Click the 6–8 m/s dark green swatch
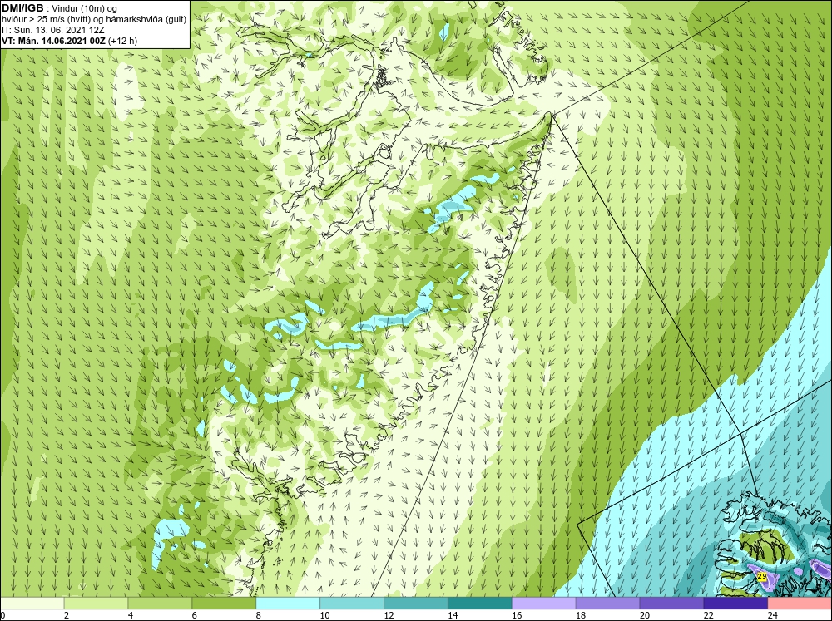 [x=224, y=604]
